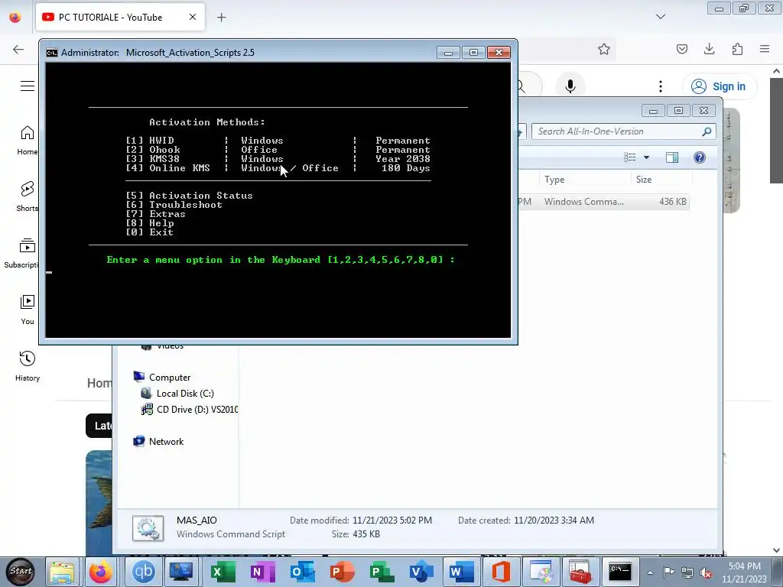Image resolution: width=783 pixels, height=587 pixels.
Task: Click the YouTube Home sidebar icon
Action: tap(28, 141)
